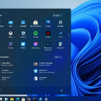Image resolution: width=101 pixels, height=101 pixels.
Task: Launch Photoshop Elements
Action: pyautogui.click(x=48, y=46)
